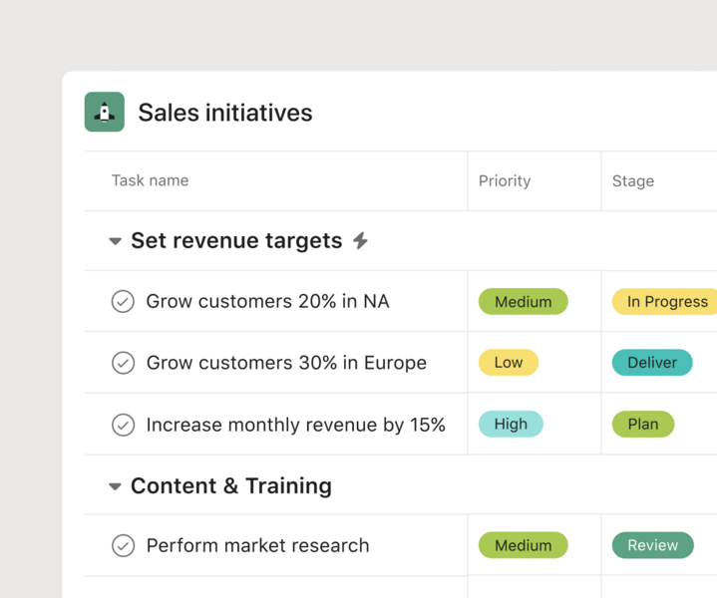Image resolution: width=717 pixels, height=598 pixels.
Task: Click the Sales initiatives project rocket icon
Action: click(x=105, y=113)
